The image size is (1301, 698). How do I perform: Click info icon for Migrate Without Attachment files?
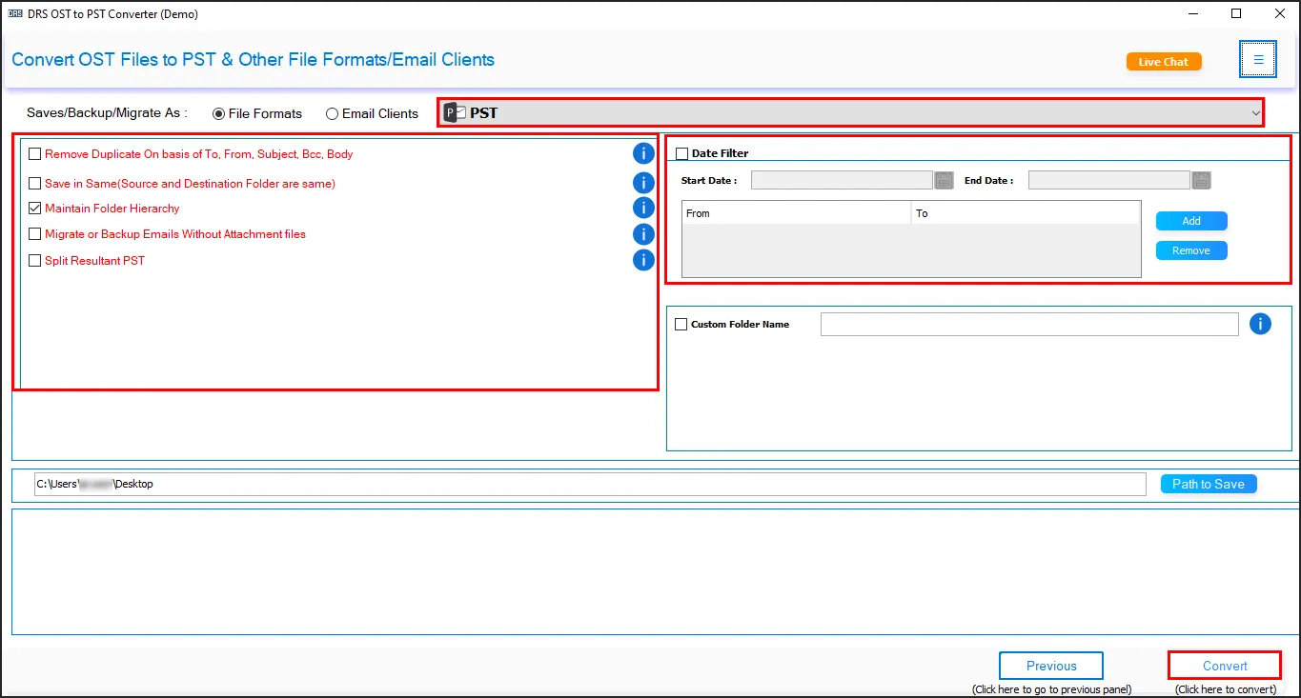coord(643,234)
